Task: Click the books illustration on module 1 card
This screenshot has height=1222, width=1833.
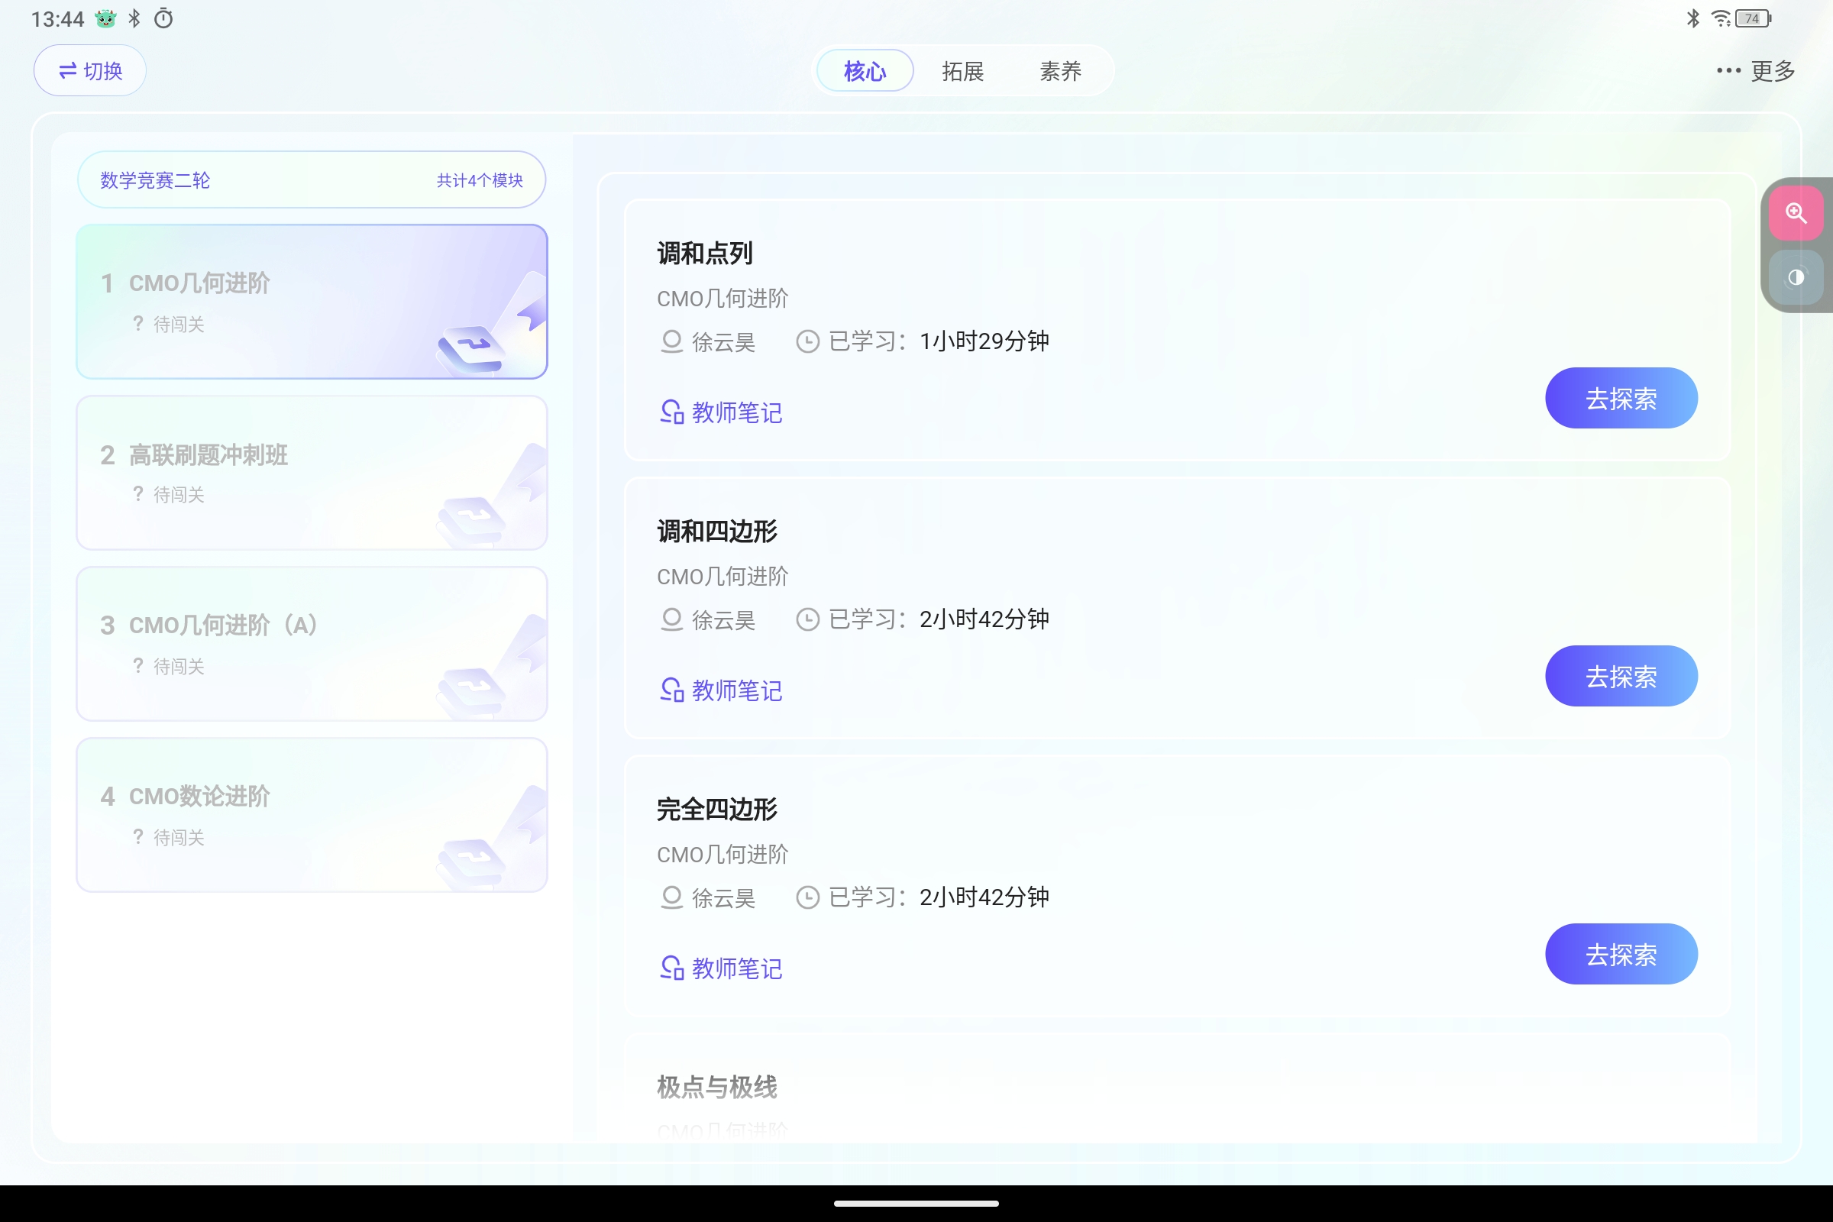Action: coord(470,351)
